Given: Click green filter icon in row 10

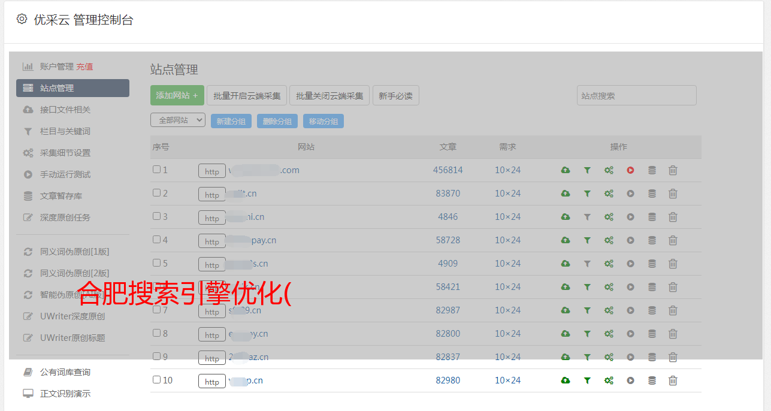Looking at the screenshot, I should [587, 380].
